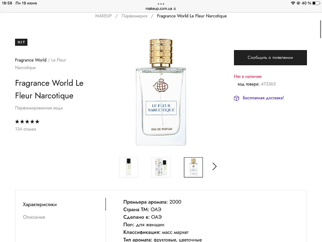
Task: Go to the Парфюмерия breadcrumb
Action: [134, 16]
